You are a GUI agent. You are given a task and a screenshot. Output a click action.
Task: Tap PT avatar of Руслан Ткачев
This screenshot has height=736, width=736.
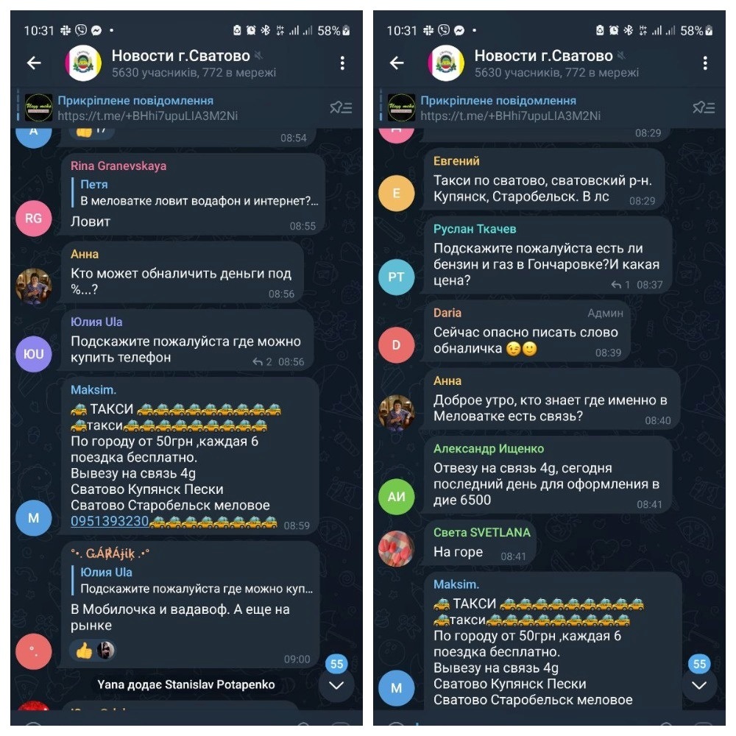point(396,277)
